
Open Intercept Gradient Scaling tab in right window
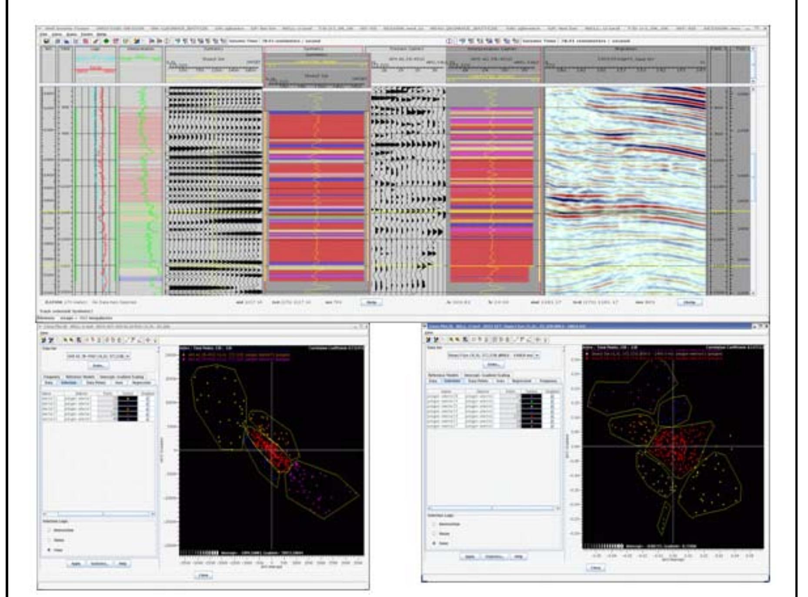pyautogui.click(x=487, y=375)
